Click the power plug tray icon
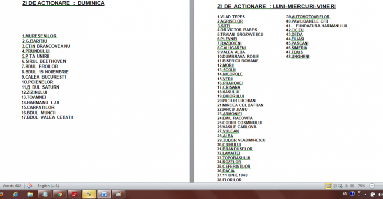This screenshot has width=383, height=199. [373, 194]
